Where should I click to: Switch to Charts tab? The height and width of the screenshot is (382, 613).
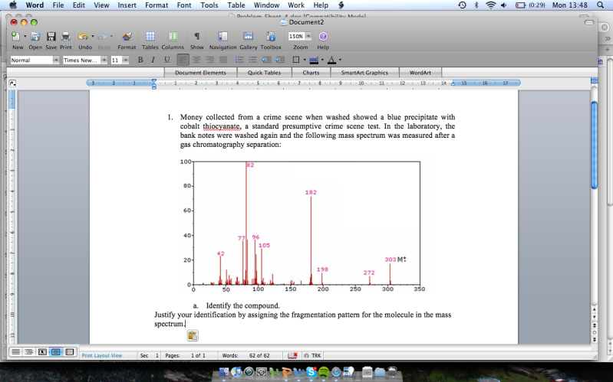[311, 73]
